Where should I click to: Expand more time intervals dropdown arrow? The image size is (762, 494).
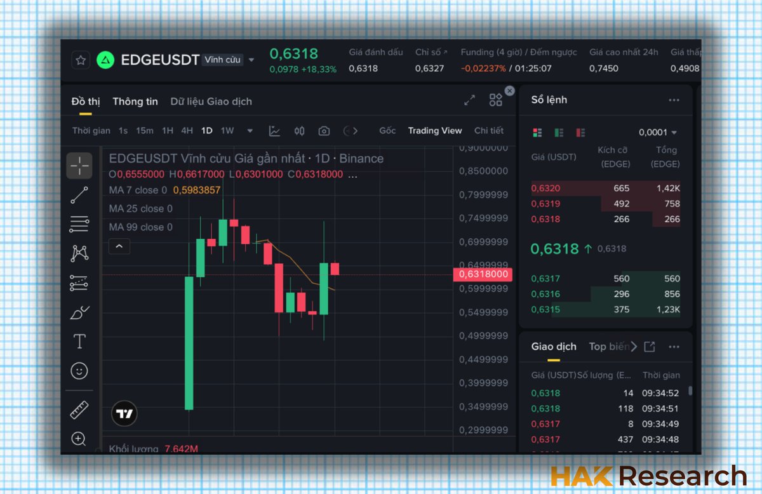click(250, 131)
